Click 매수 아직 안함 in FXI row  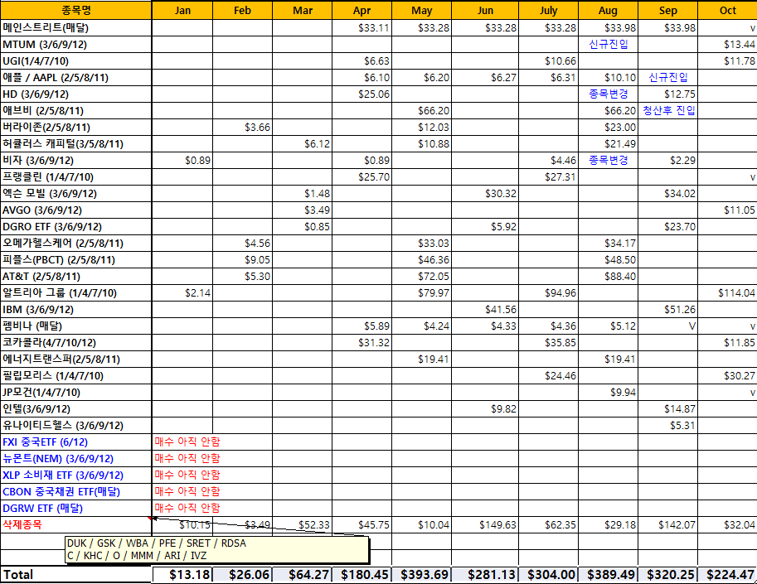pyautogui.click(x=187, y=442)
